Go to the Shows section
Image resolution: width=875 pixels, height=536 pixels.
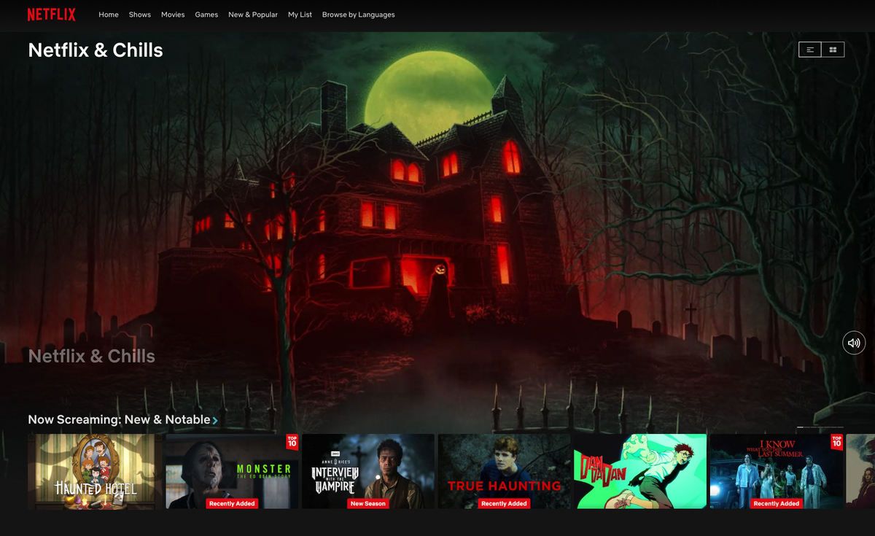pos(140,15)
